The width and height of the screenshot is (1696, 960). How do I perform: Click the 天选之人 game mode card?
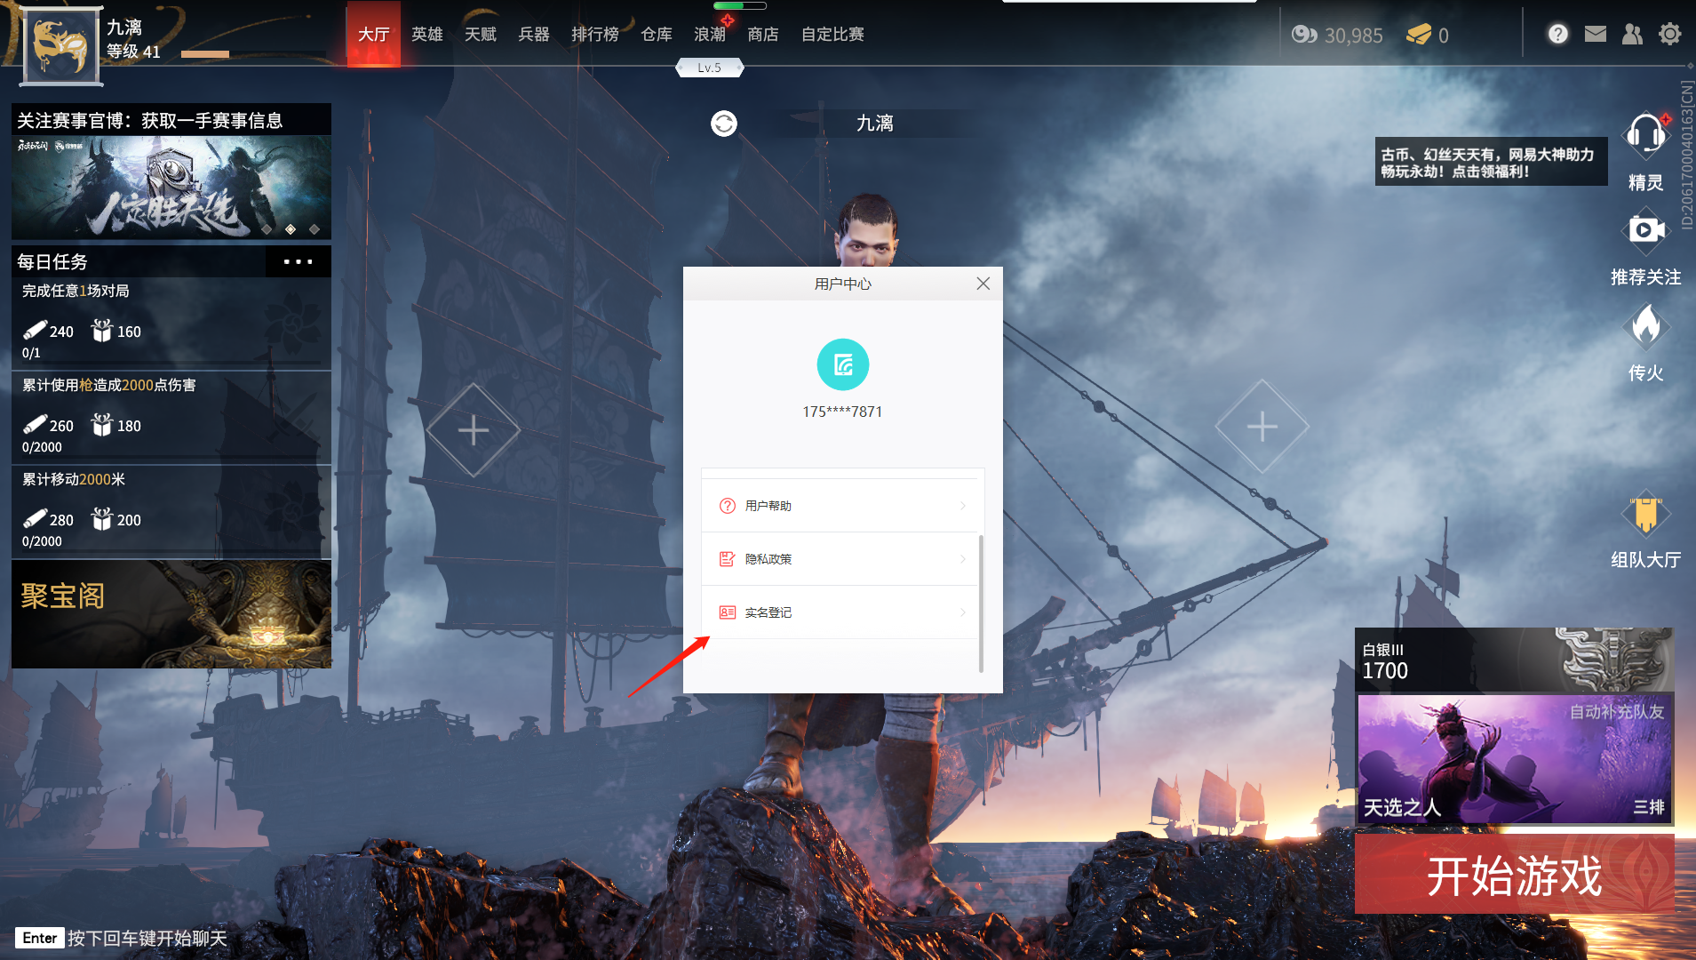(1514, 759)
